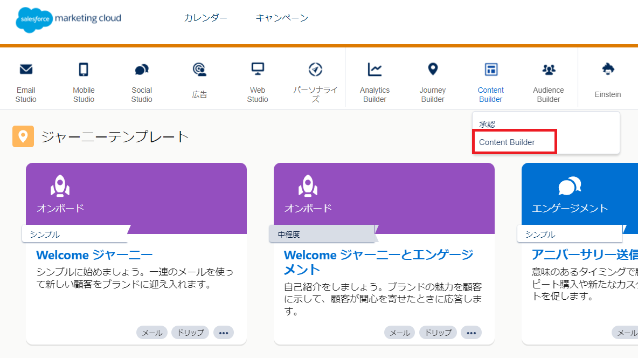Click the エンゲージメント card header text
638x358 pixels.
570,209
